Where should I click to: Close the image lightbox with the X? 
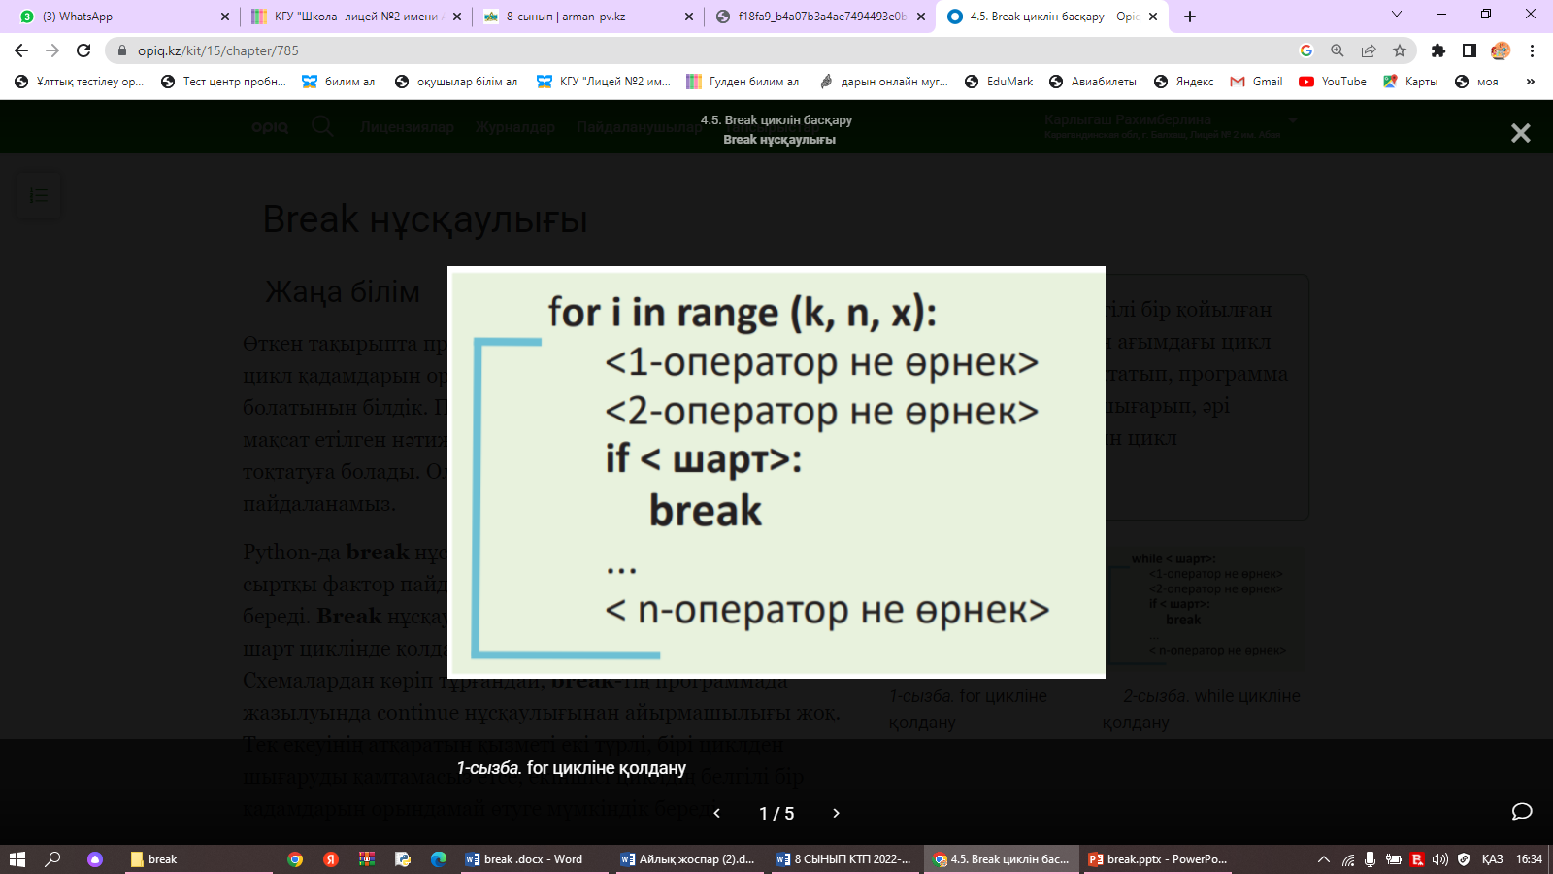(1520, 133)
